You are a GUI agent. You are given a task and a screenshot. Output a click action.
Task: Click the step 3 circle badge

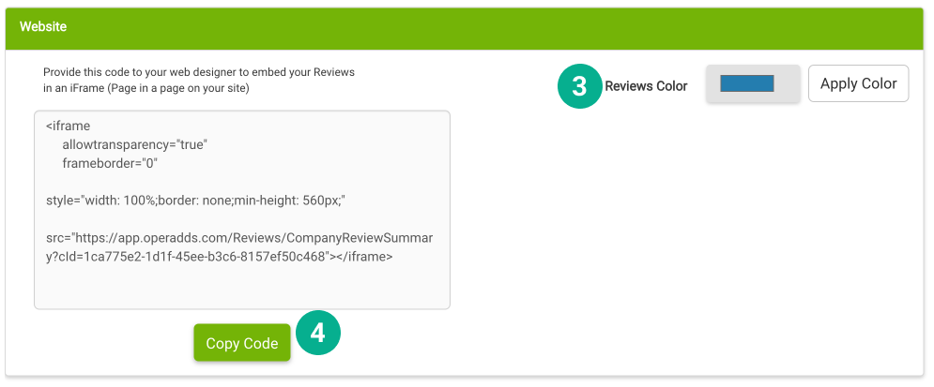pos(579,86)
